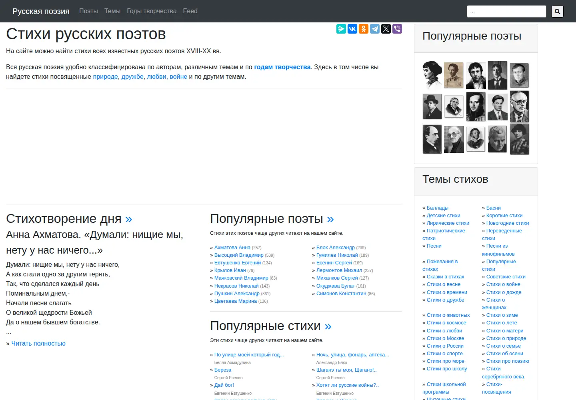Open the Стихи об осени theme link
The height and width of the screenshot is (400, 576).
(x=505, y=354)
